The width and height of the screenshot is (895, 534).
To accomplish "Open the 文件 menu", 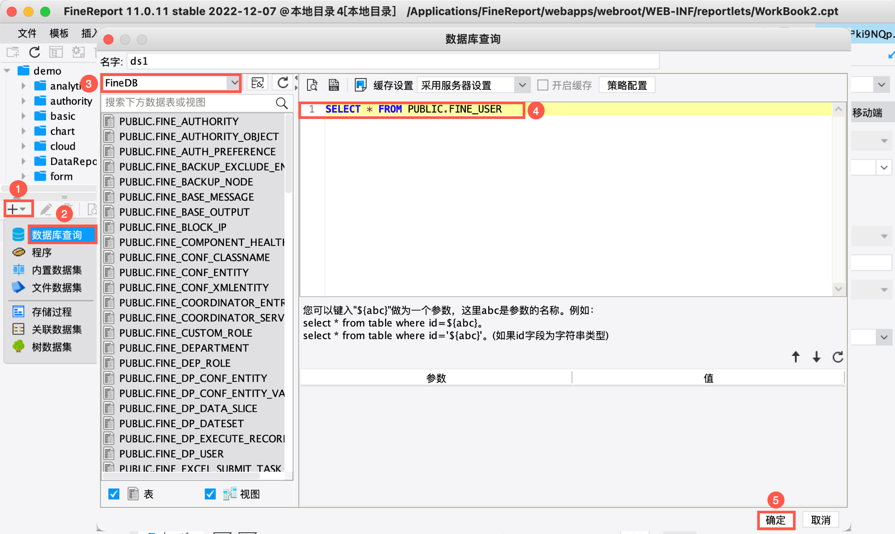I will point(27,33).
